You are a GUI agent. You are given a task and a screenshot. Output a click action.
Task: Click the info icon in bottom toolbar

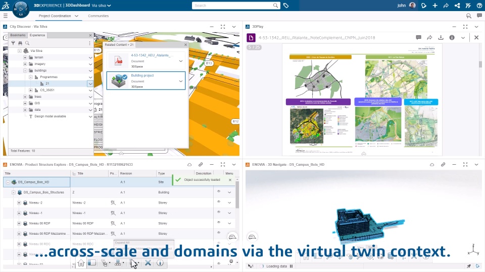(x=160, y=263)
